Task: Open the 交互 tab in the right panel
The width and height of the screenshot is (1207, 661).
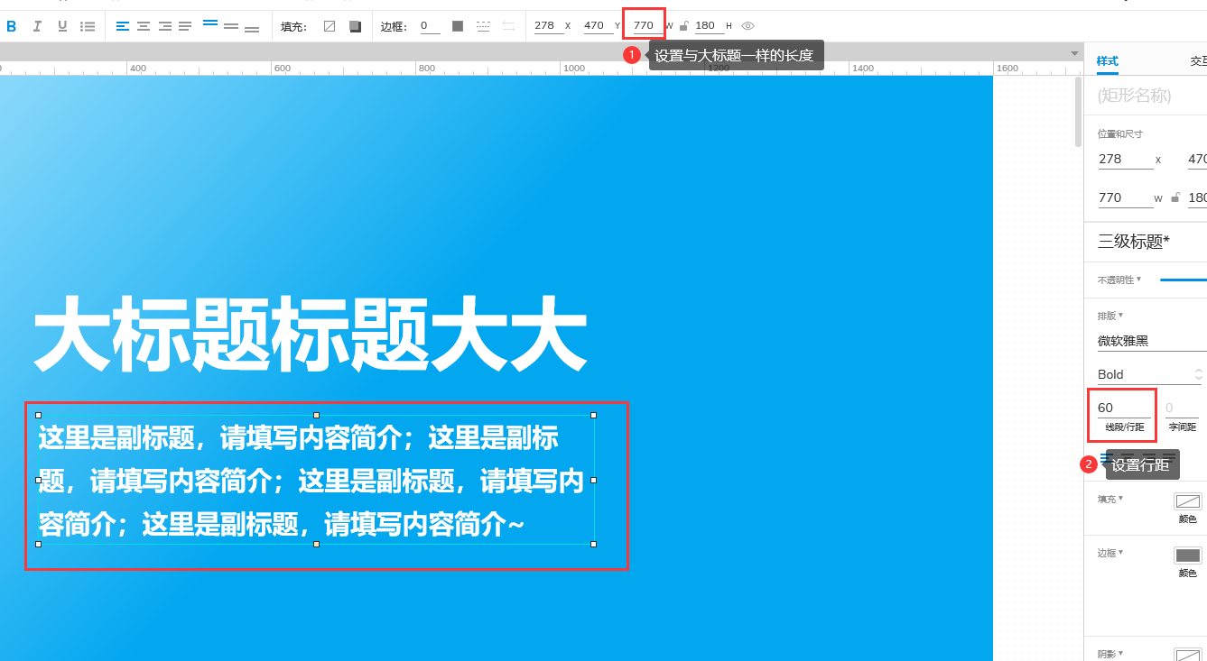Action: [1200, 60]
